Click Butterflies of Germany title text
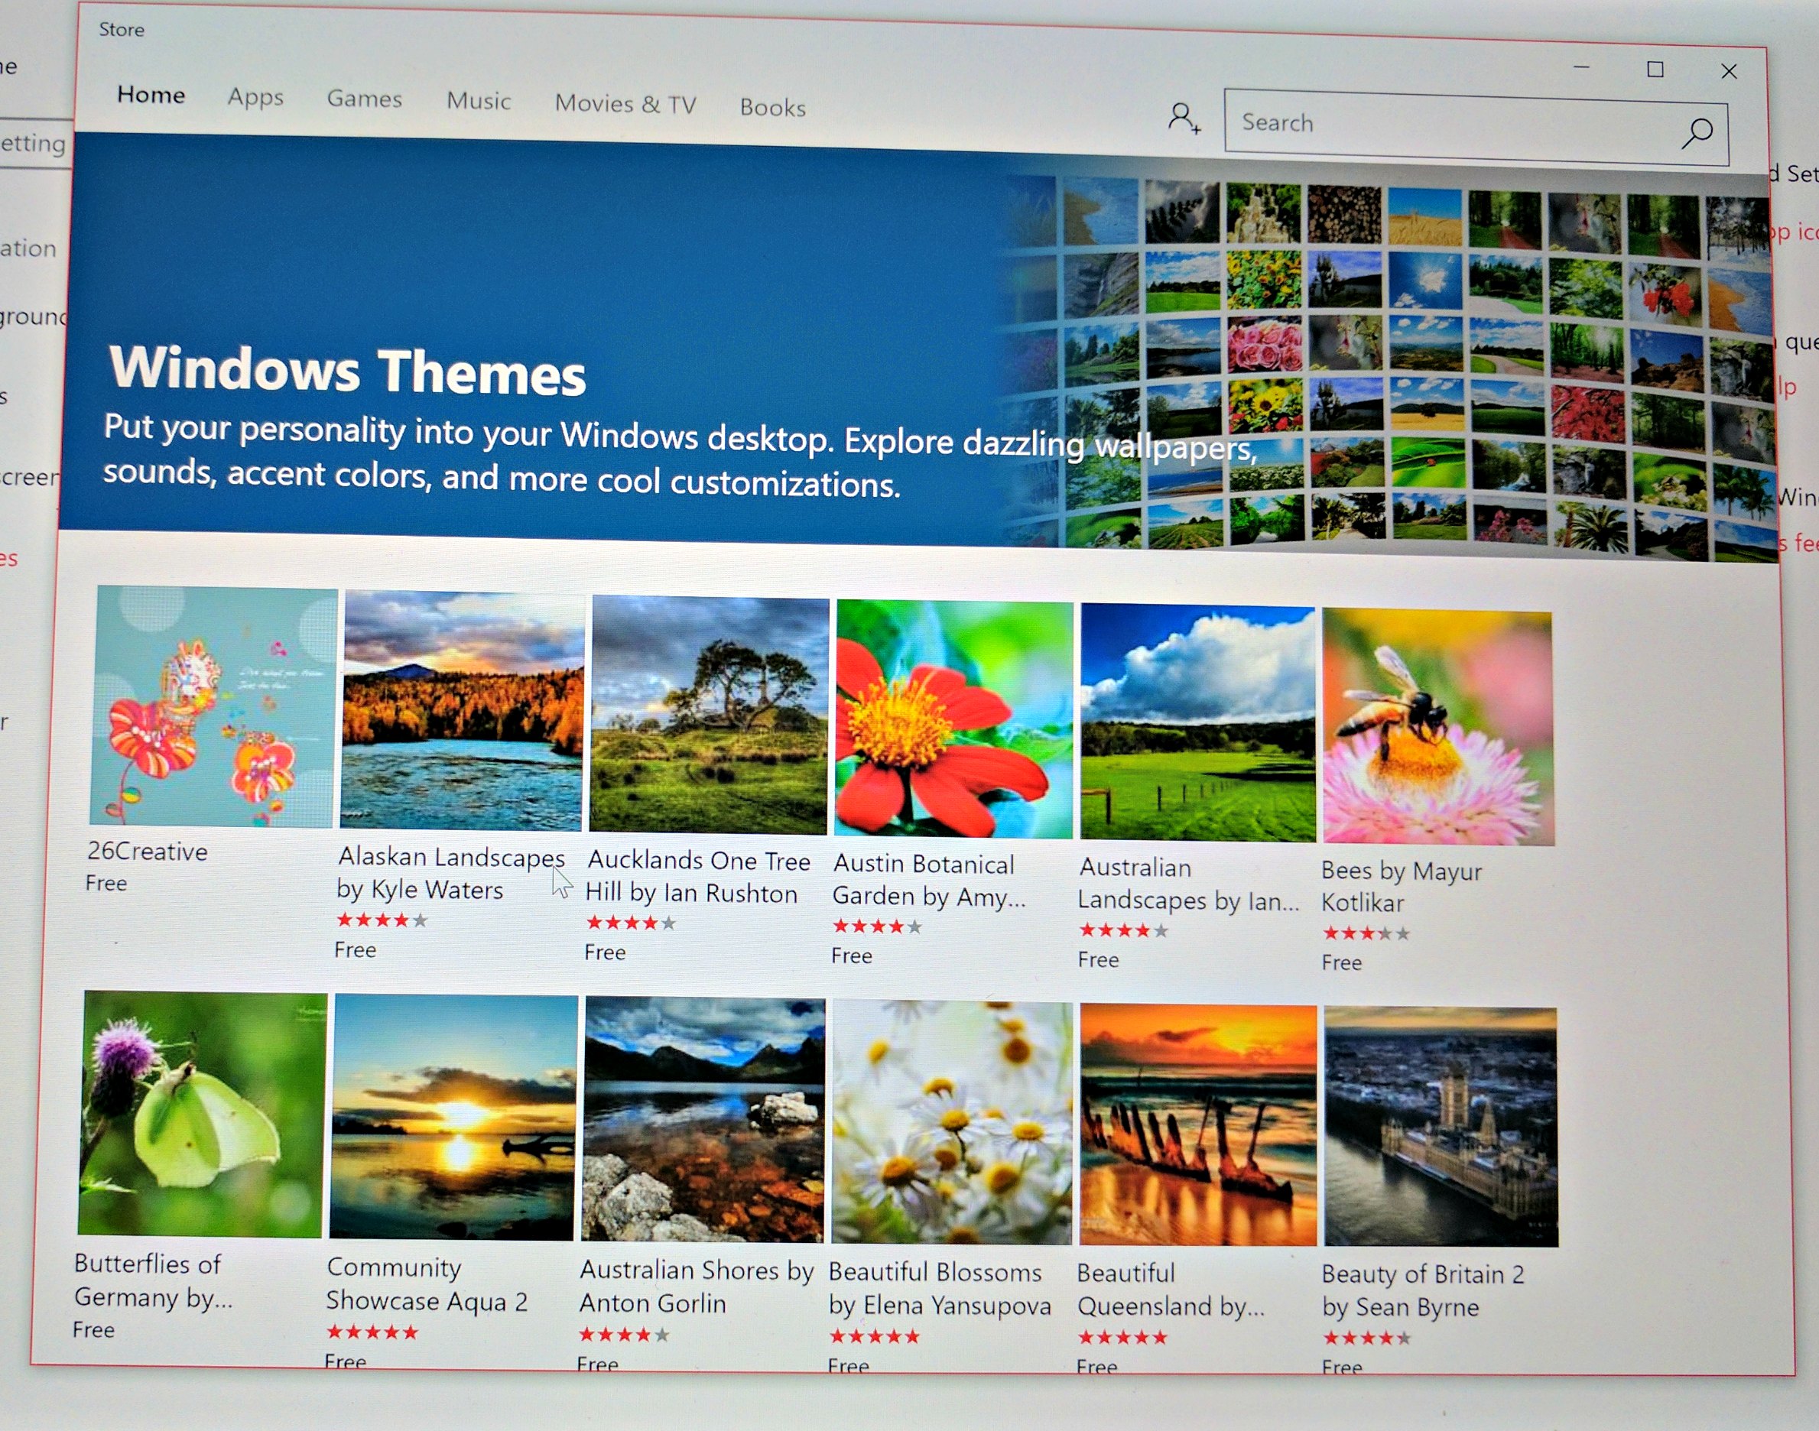 (x=152, y=1280)
